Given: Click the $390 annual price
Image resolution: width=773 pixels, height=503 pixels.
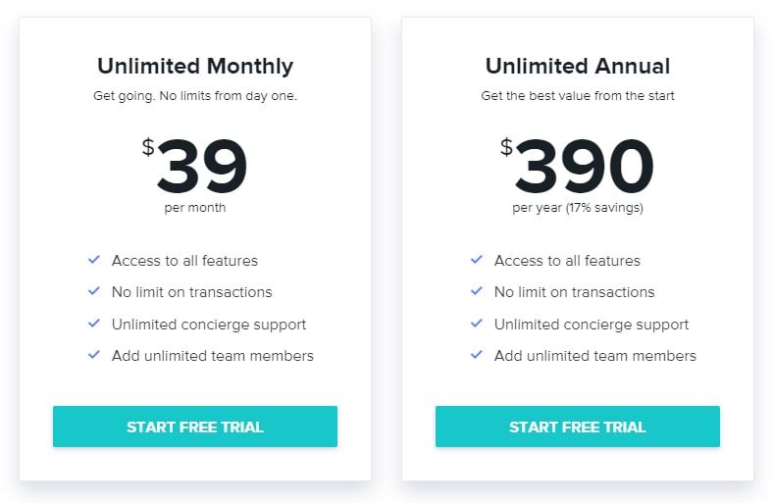Looking at the screenshot, I should pos(577,165).
